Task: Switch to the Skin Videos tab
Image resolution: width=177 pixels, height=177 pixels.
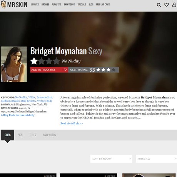Action: pyautogui.click(x=49, y=135)
